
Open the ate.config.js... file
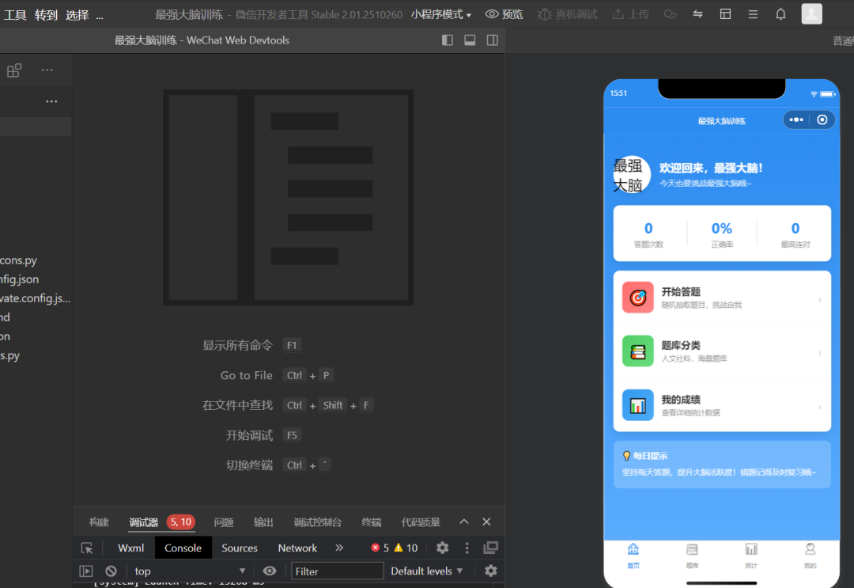(x=36, y=298)
